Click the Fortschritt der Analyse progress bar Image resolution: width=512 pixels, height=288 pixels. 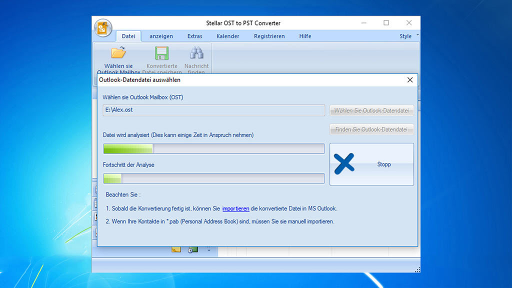(213, 178)
